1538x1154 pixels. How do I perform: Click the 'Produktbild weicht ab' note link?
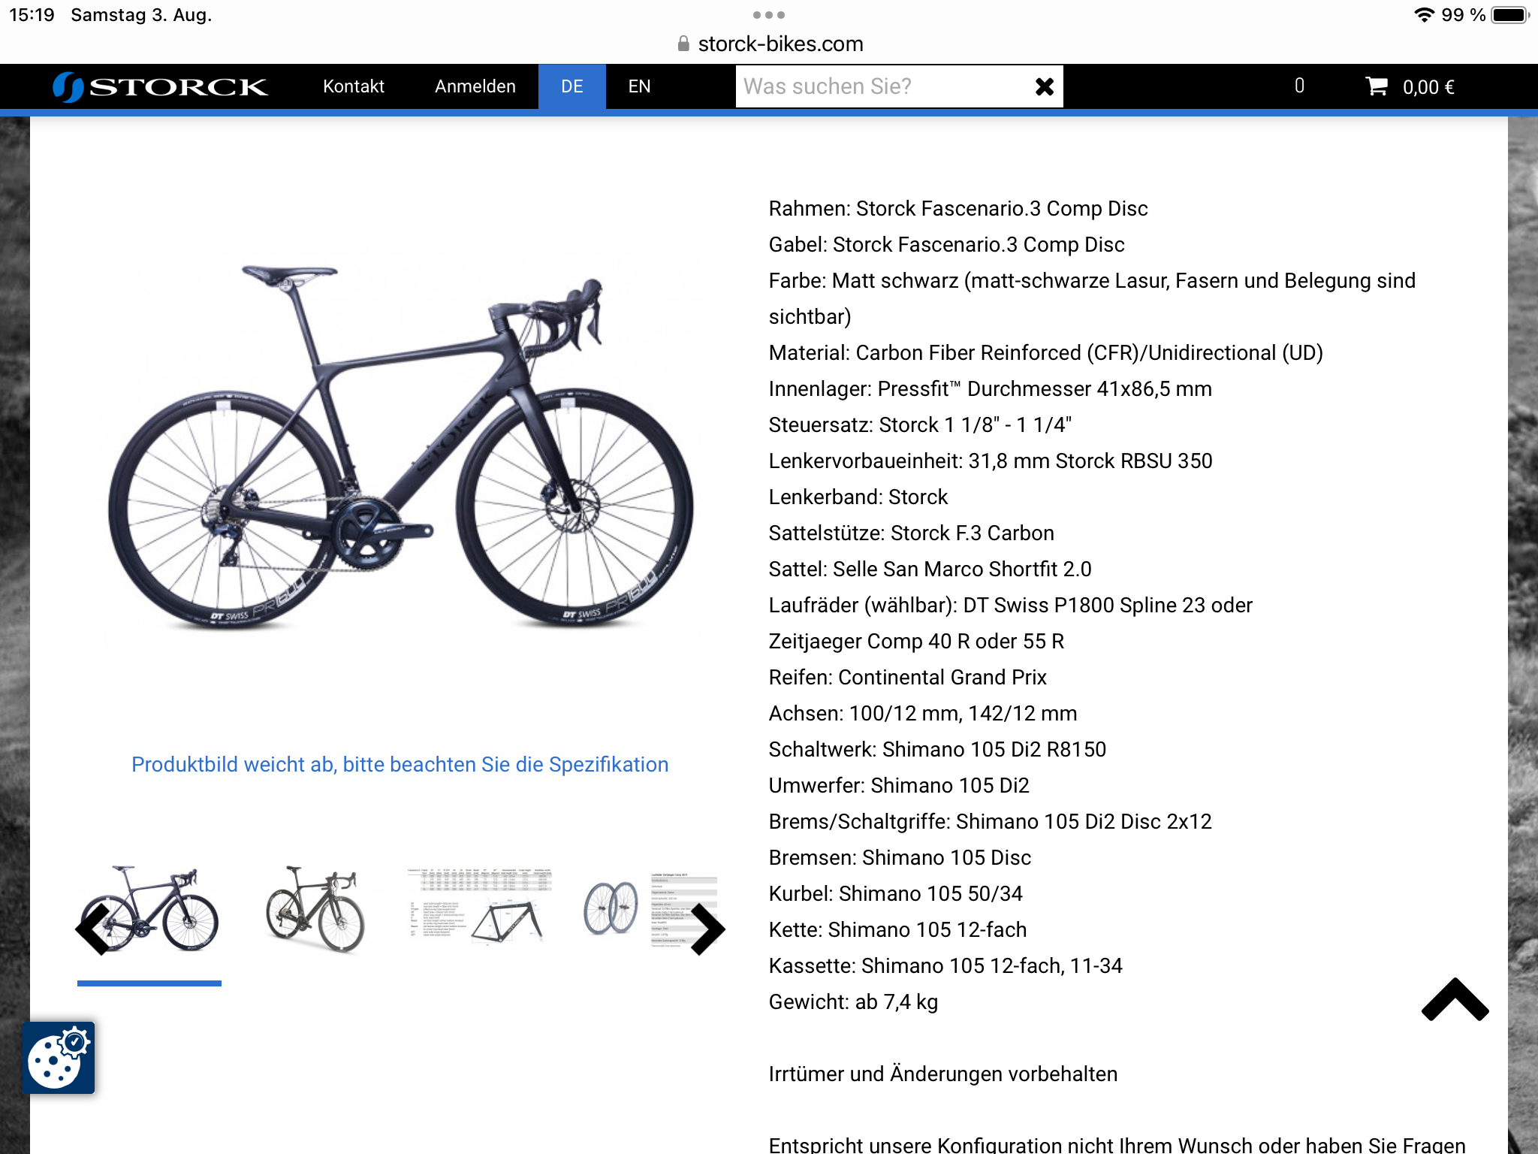(400, 764)
